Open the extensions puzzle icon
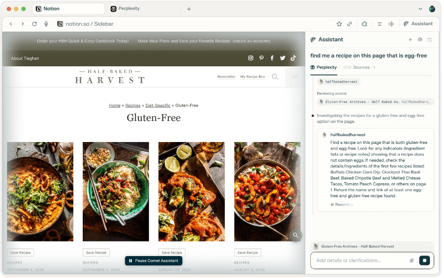Screen dimensions: 444x278 [365, 24]
